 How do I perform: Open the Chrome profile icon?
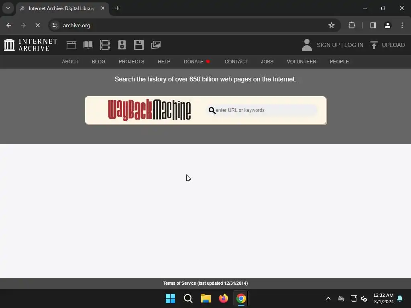pyautogui.click(x=388, y=25)
